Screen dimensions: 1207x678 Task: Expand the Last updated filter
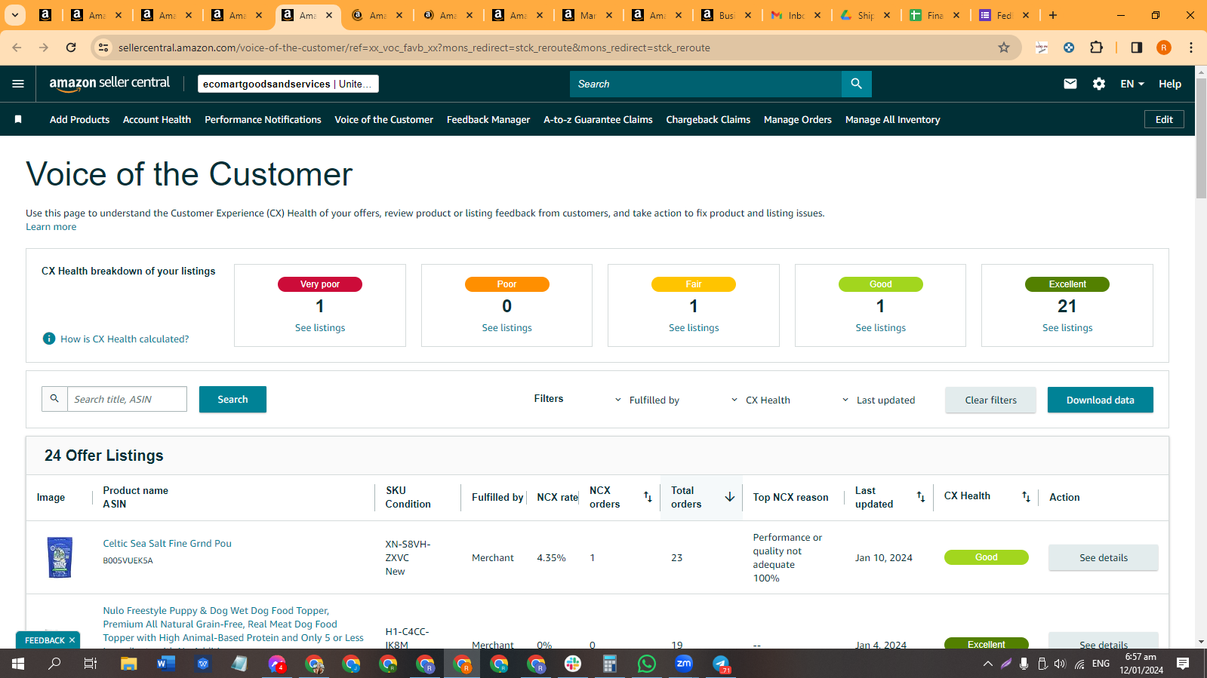pos(878,400)
